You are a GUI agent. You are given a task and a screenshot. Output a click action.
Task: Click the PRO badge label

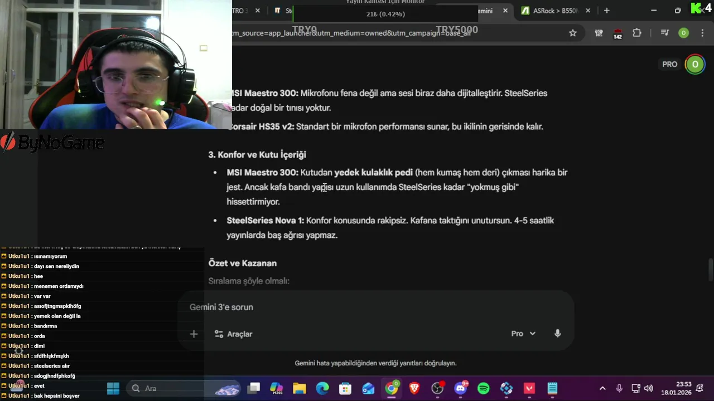tap(669, 64)
